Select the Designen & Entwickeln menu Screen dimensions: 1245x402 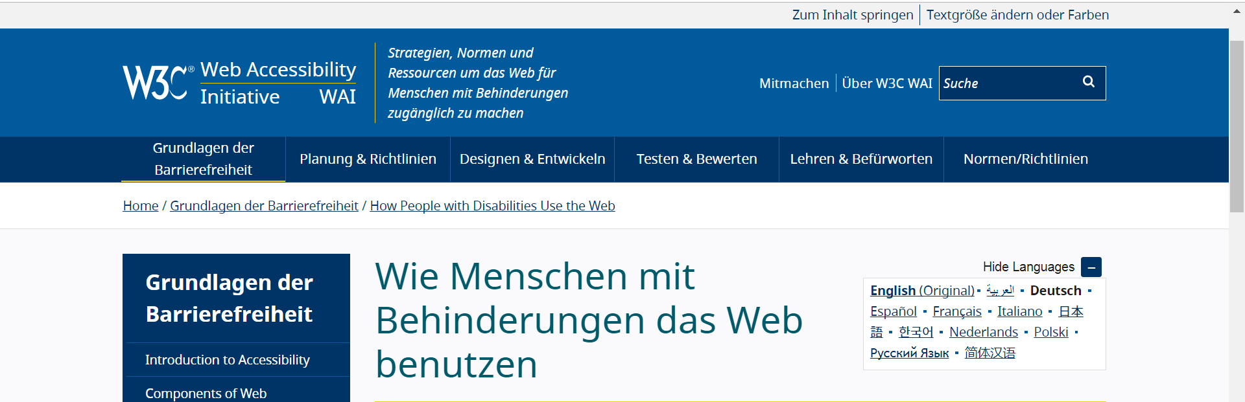[x=532, y=159]
